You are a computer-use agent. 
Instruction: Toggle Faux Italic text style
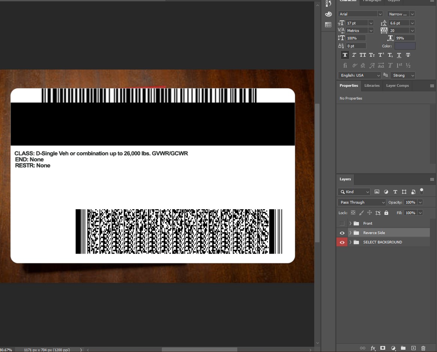coord(354,55)
